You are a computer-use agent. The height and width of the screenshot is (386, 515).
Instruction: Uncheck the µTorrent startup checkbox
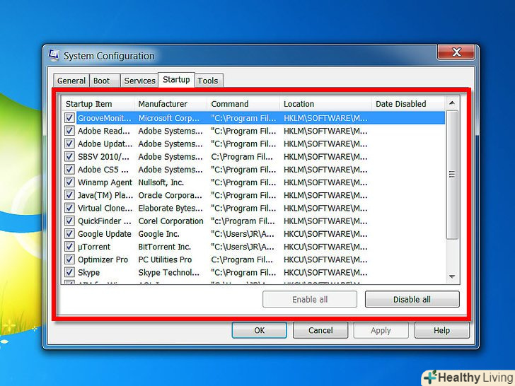[x=69, y=247]
